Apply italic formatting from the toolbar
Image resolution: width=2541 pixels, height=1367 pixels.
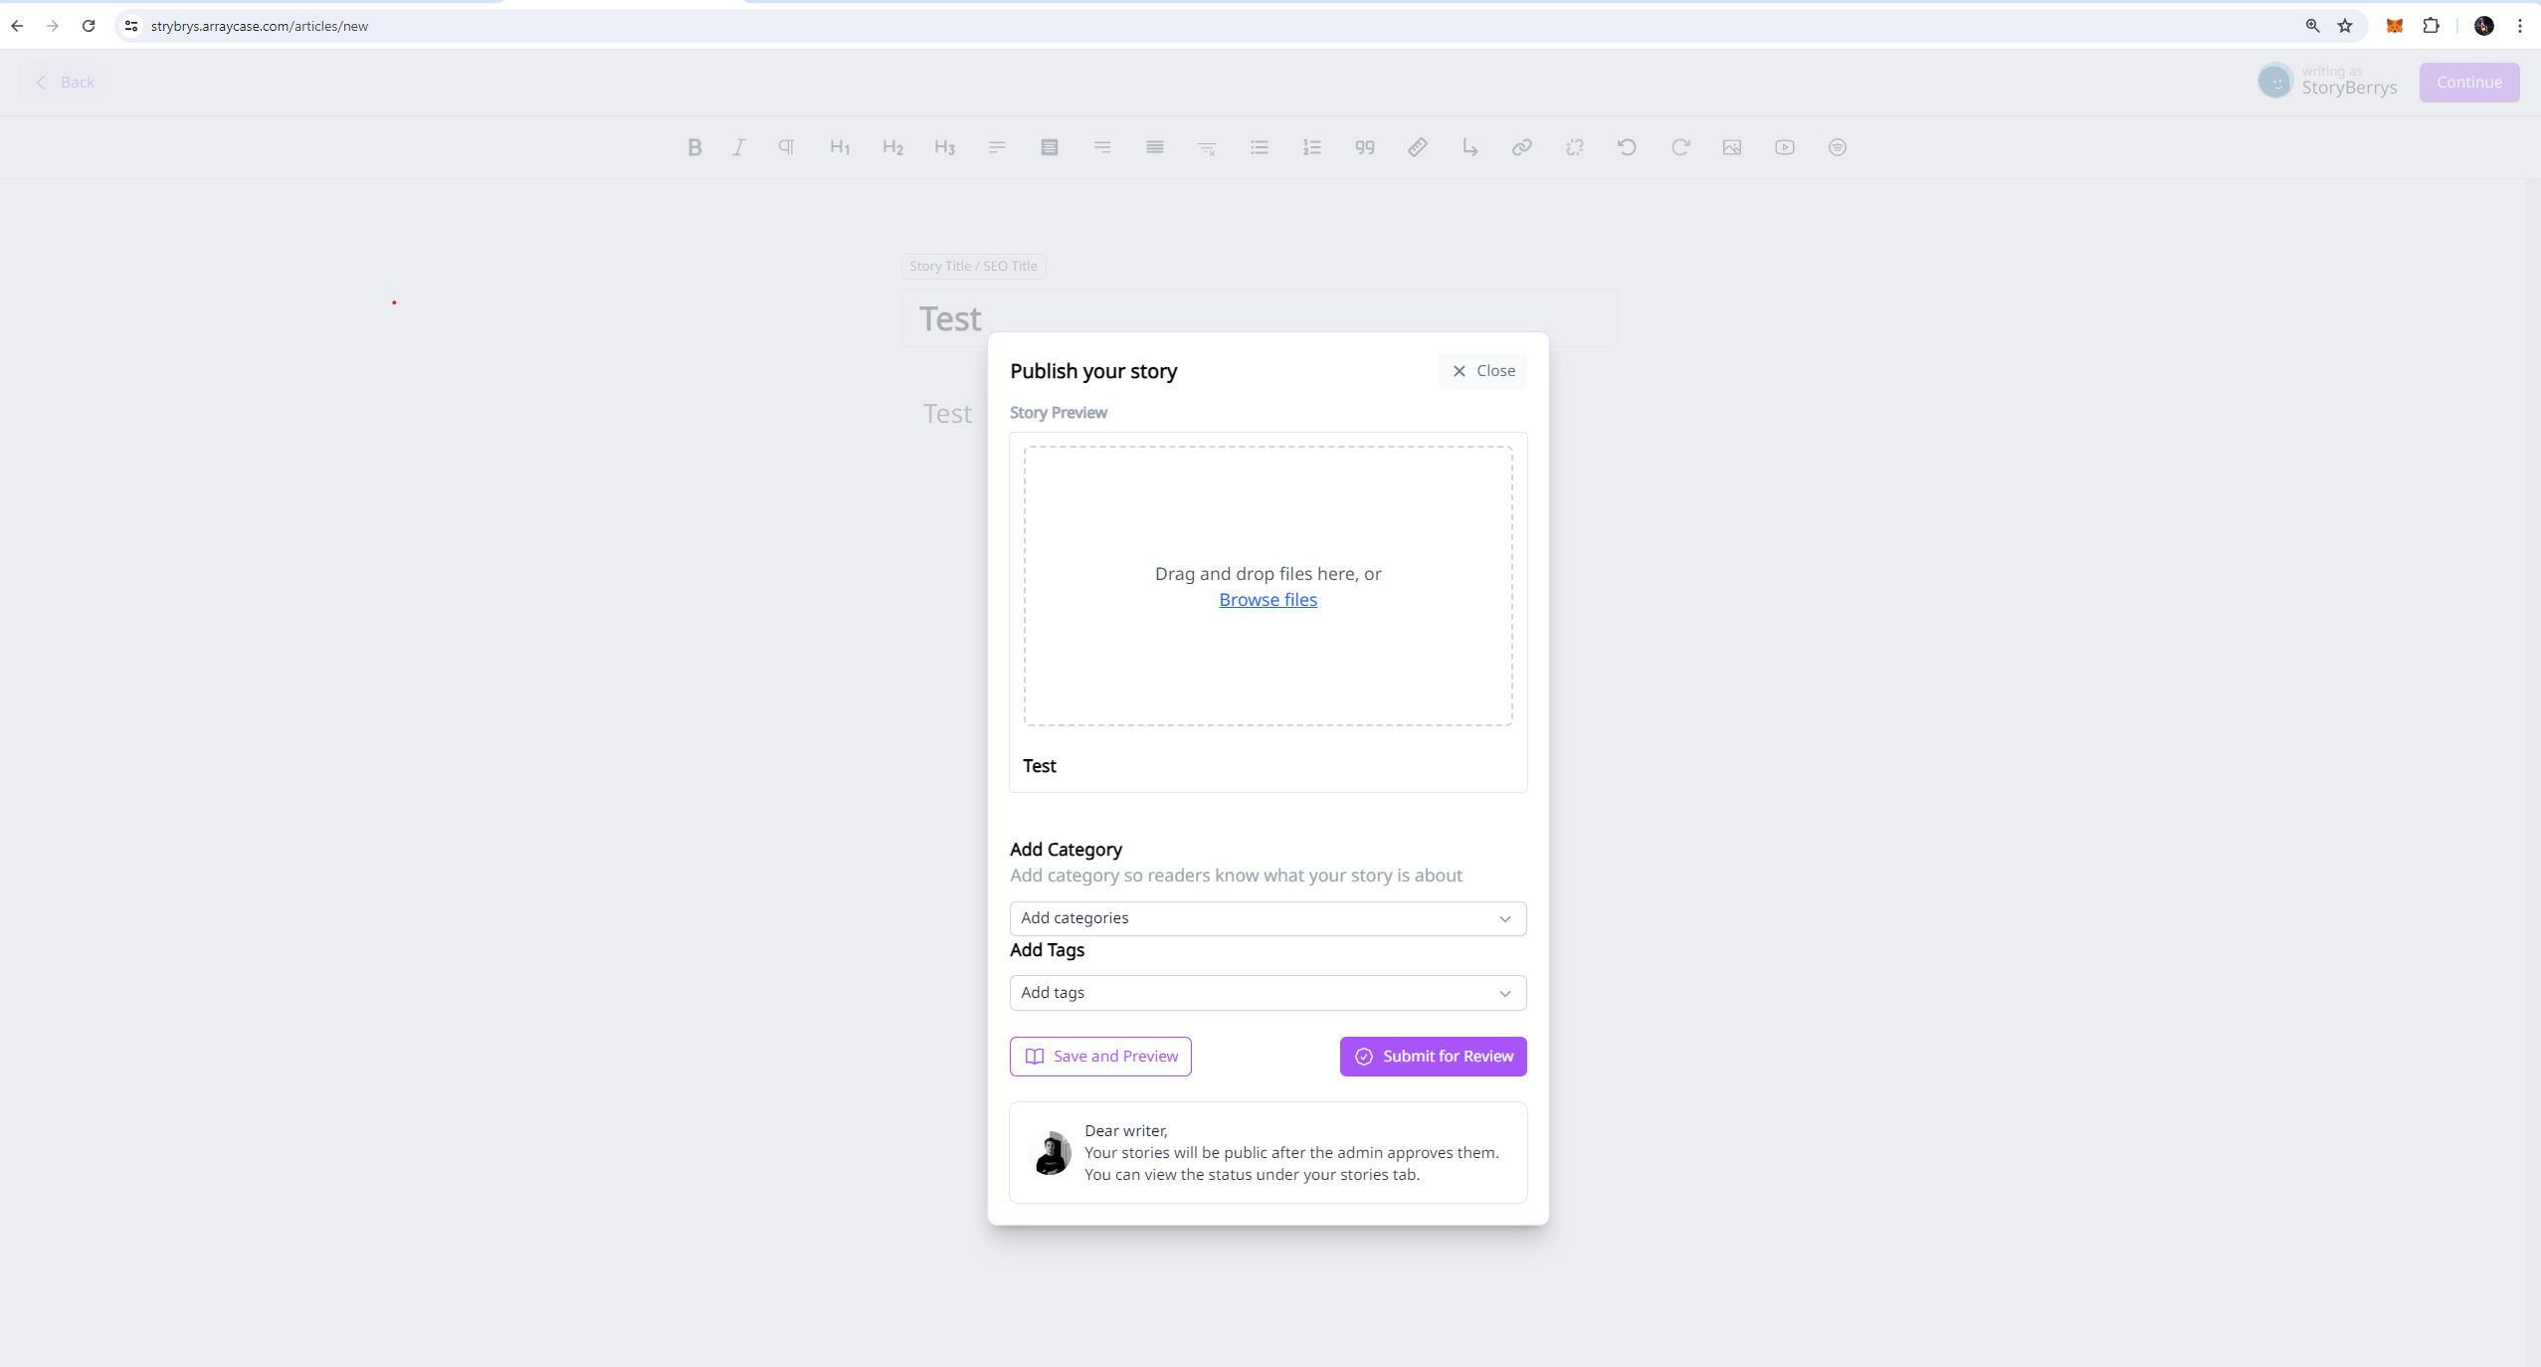(738, 147)
